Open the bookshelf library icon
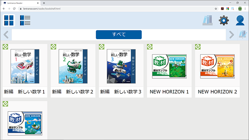This screenshot has height=140, width=249. pyautogui.click(x=208, y=20)
